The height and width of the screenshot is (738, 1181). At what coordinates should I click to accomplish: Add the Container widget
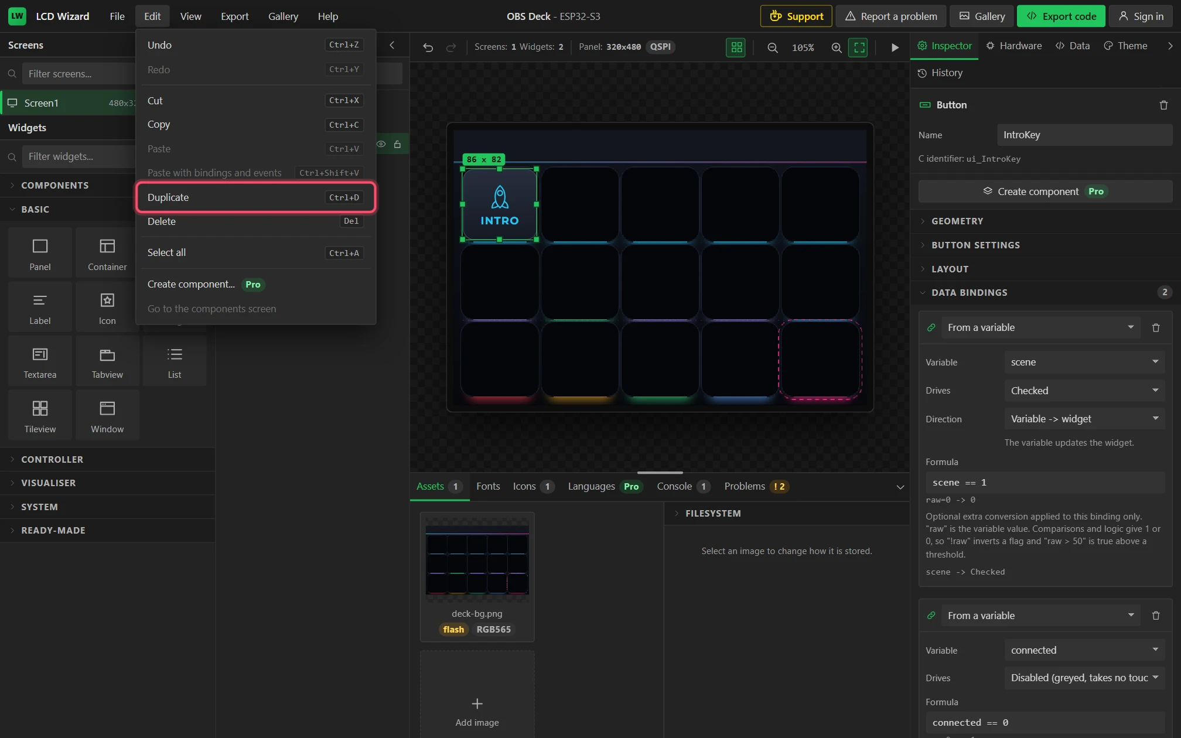coord(107,253)
